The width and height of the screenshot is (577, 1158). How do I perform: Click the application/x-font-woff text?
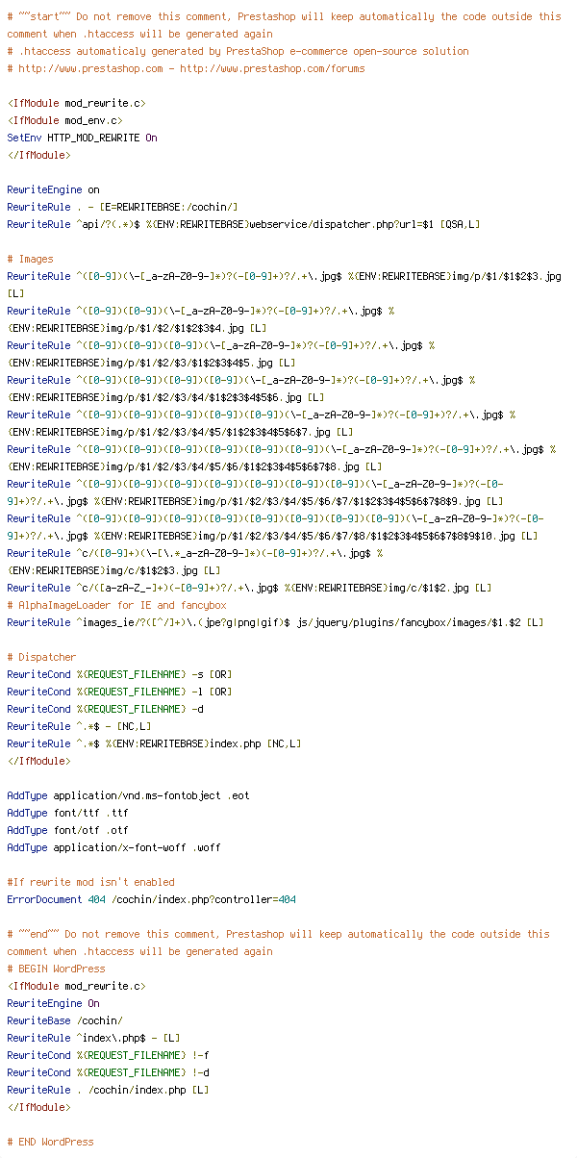click(120, 848)
